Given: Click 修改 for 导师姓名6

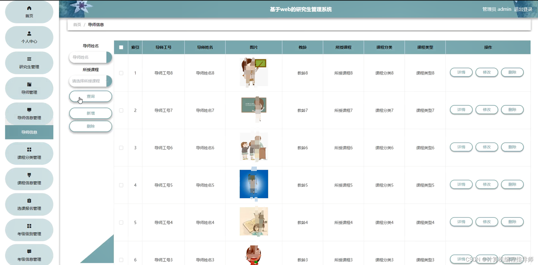Looking at the screenshot, I should click(x=487, y=147).
